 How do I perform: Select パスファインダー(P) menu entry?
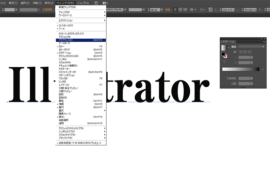[81, 72]
